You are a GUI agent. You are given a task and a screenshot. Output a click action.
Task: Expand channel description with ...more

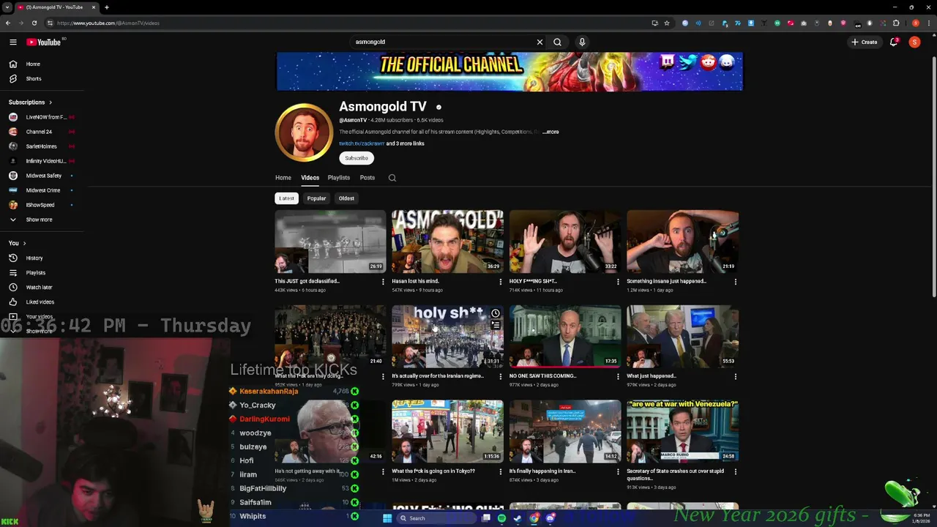[550, 132]
